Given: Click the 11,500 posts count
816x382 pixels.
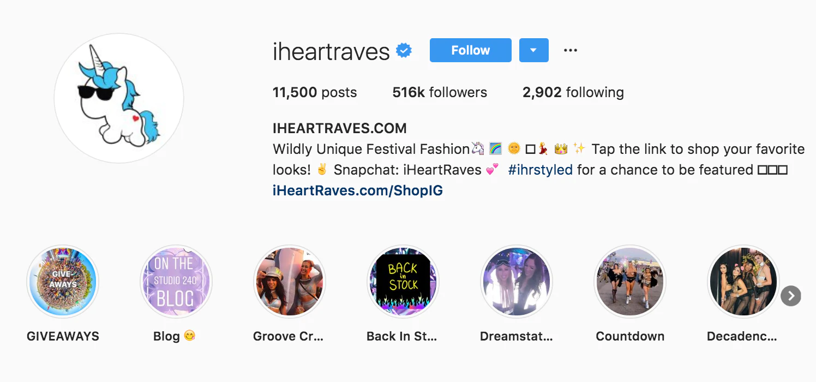Looking at the screenshot, I should coord(315,92).
